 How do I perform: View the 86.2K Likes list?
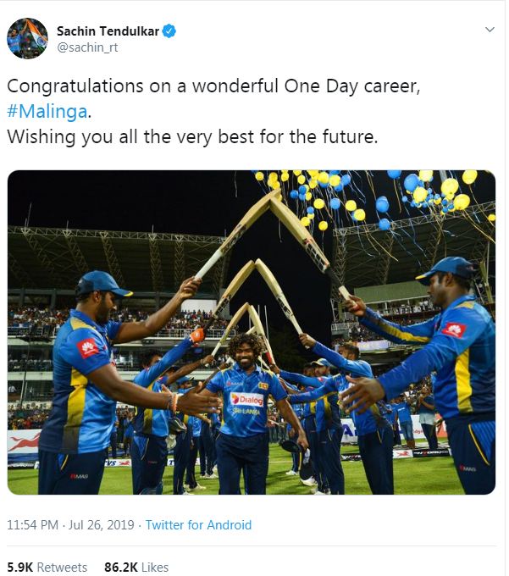click(136, 567)
